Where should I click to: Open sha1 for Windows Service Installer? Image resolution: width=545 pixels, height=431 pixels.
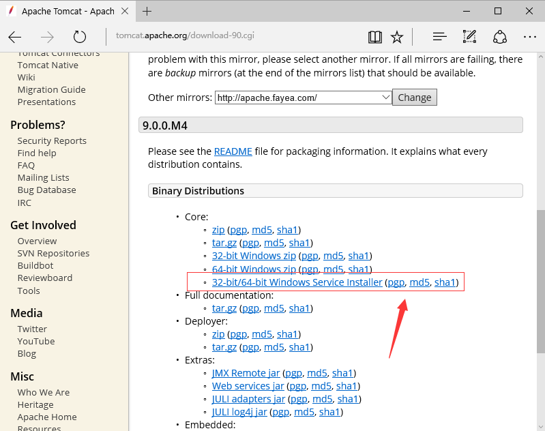(x=445, y=282)
